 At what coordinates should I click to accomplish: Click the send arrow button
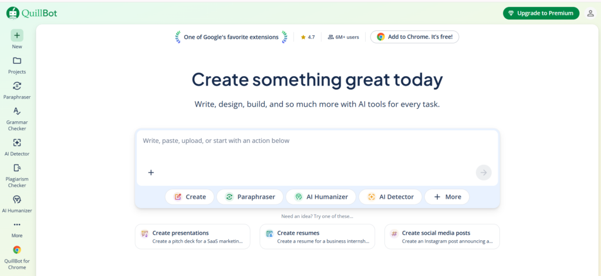[484, 172]
